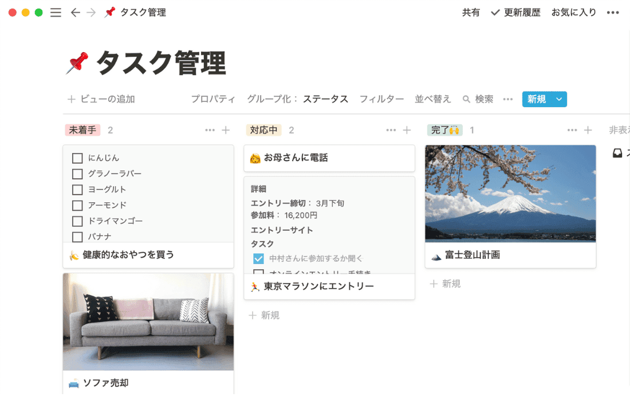The height and width of the screenshot is (401, 630).
Task: Open the ソファ売却 card title
Action: [106, 383]
